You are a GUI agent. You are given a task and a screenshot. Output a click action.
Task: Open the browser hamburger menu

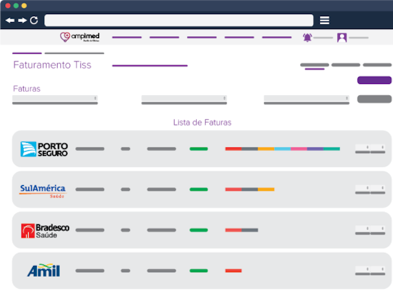pyautogui.click(x=324, y=20)
